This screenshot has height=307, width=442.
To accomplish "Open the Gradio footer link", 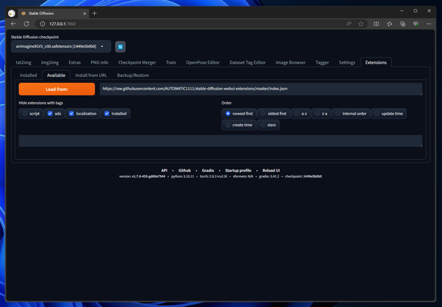I will click(208, 170).
